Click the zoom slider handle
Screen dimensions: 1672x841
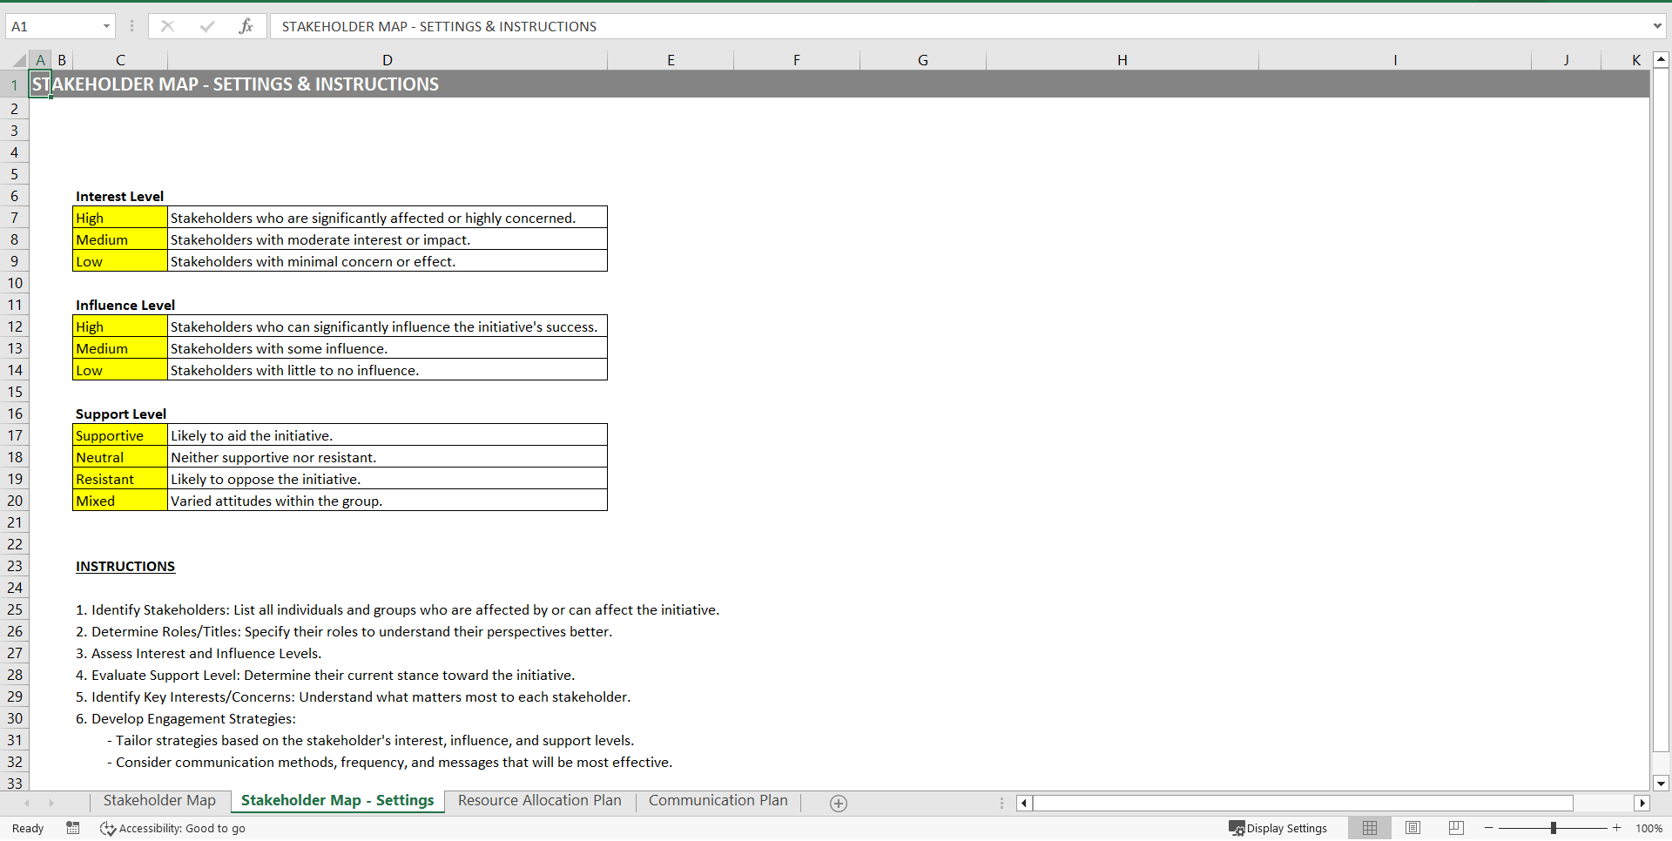[x=1554, y=828]
